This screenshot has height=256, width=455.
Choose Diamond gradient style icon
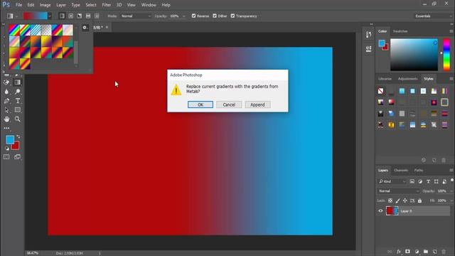[x=97, y=16]
